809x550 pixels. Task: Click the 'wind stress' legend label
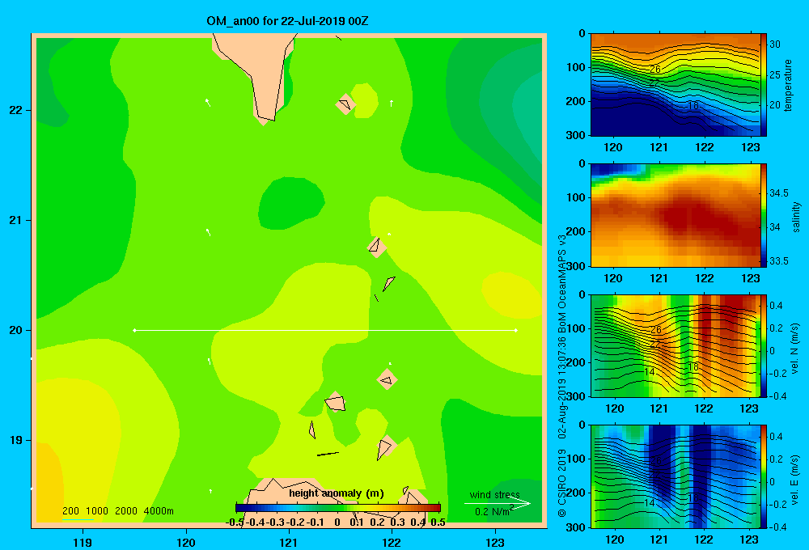[x=495, y=494]
